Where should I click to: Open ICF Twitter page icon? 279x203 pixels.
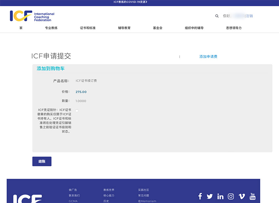210,196
